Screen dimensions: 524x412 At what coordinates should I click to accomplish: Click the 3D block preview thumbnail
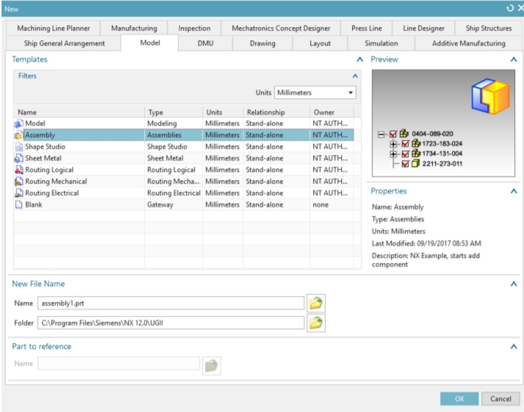click(490, 96)
